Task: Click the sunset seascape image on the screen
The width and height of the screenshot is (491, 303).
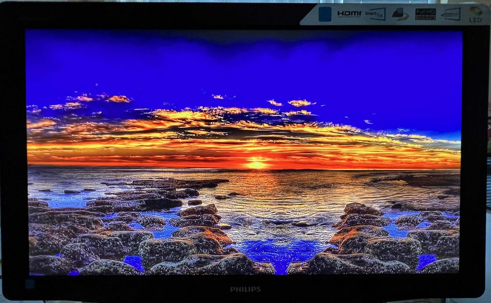Action: pos(244,152)
